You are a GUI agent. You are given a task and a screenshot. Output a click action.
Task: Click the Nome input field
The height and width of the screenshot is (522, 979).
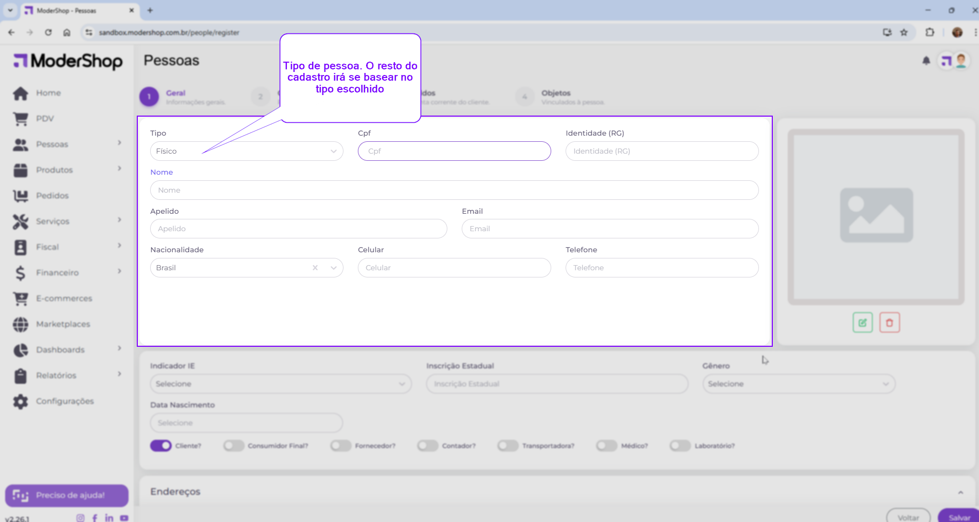point(454,190)
